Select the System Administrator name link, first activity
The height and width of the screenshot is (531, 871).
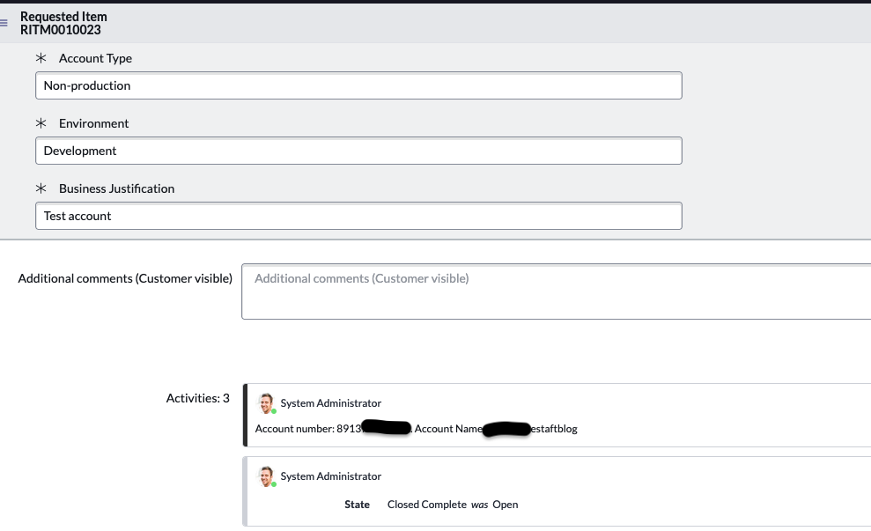coord(331,402)
